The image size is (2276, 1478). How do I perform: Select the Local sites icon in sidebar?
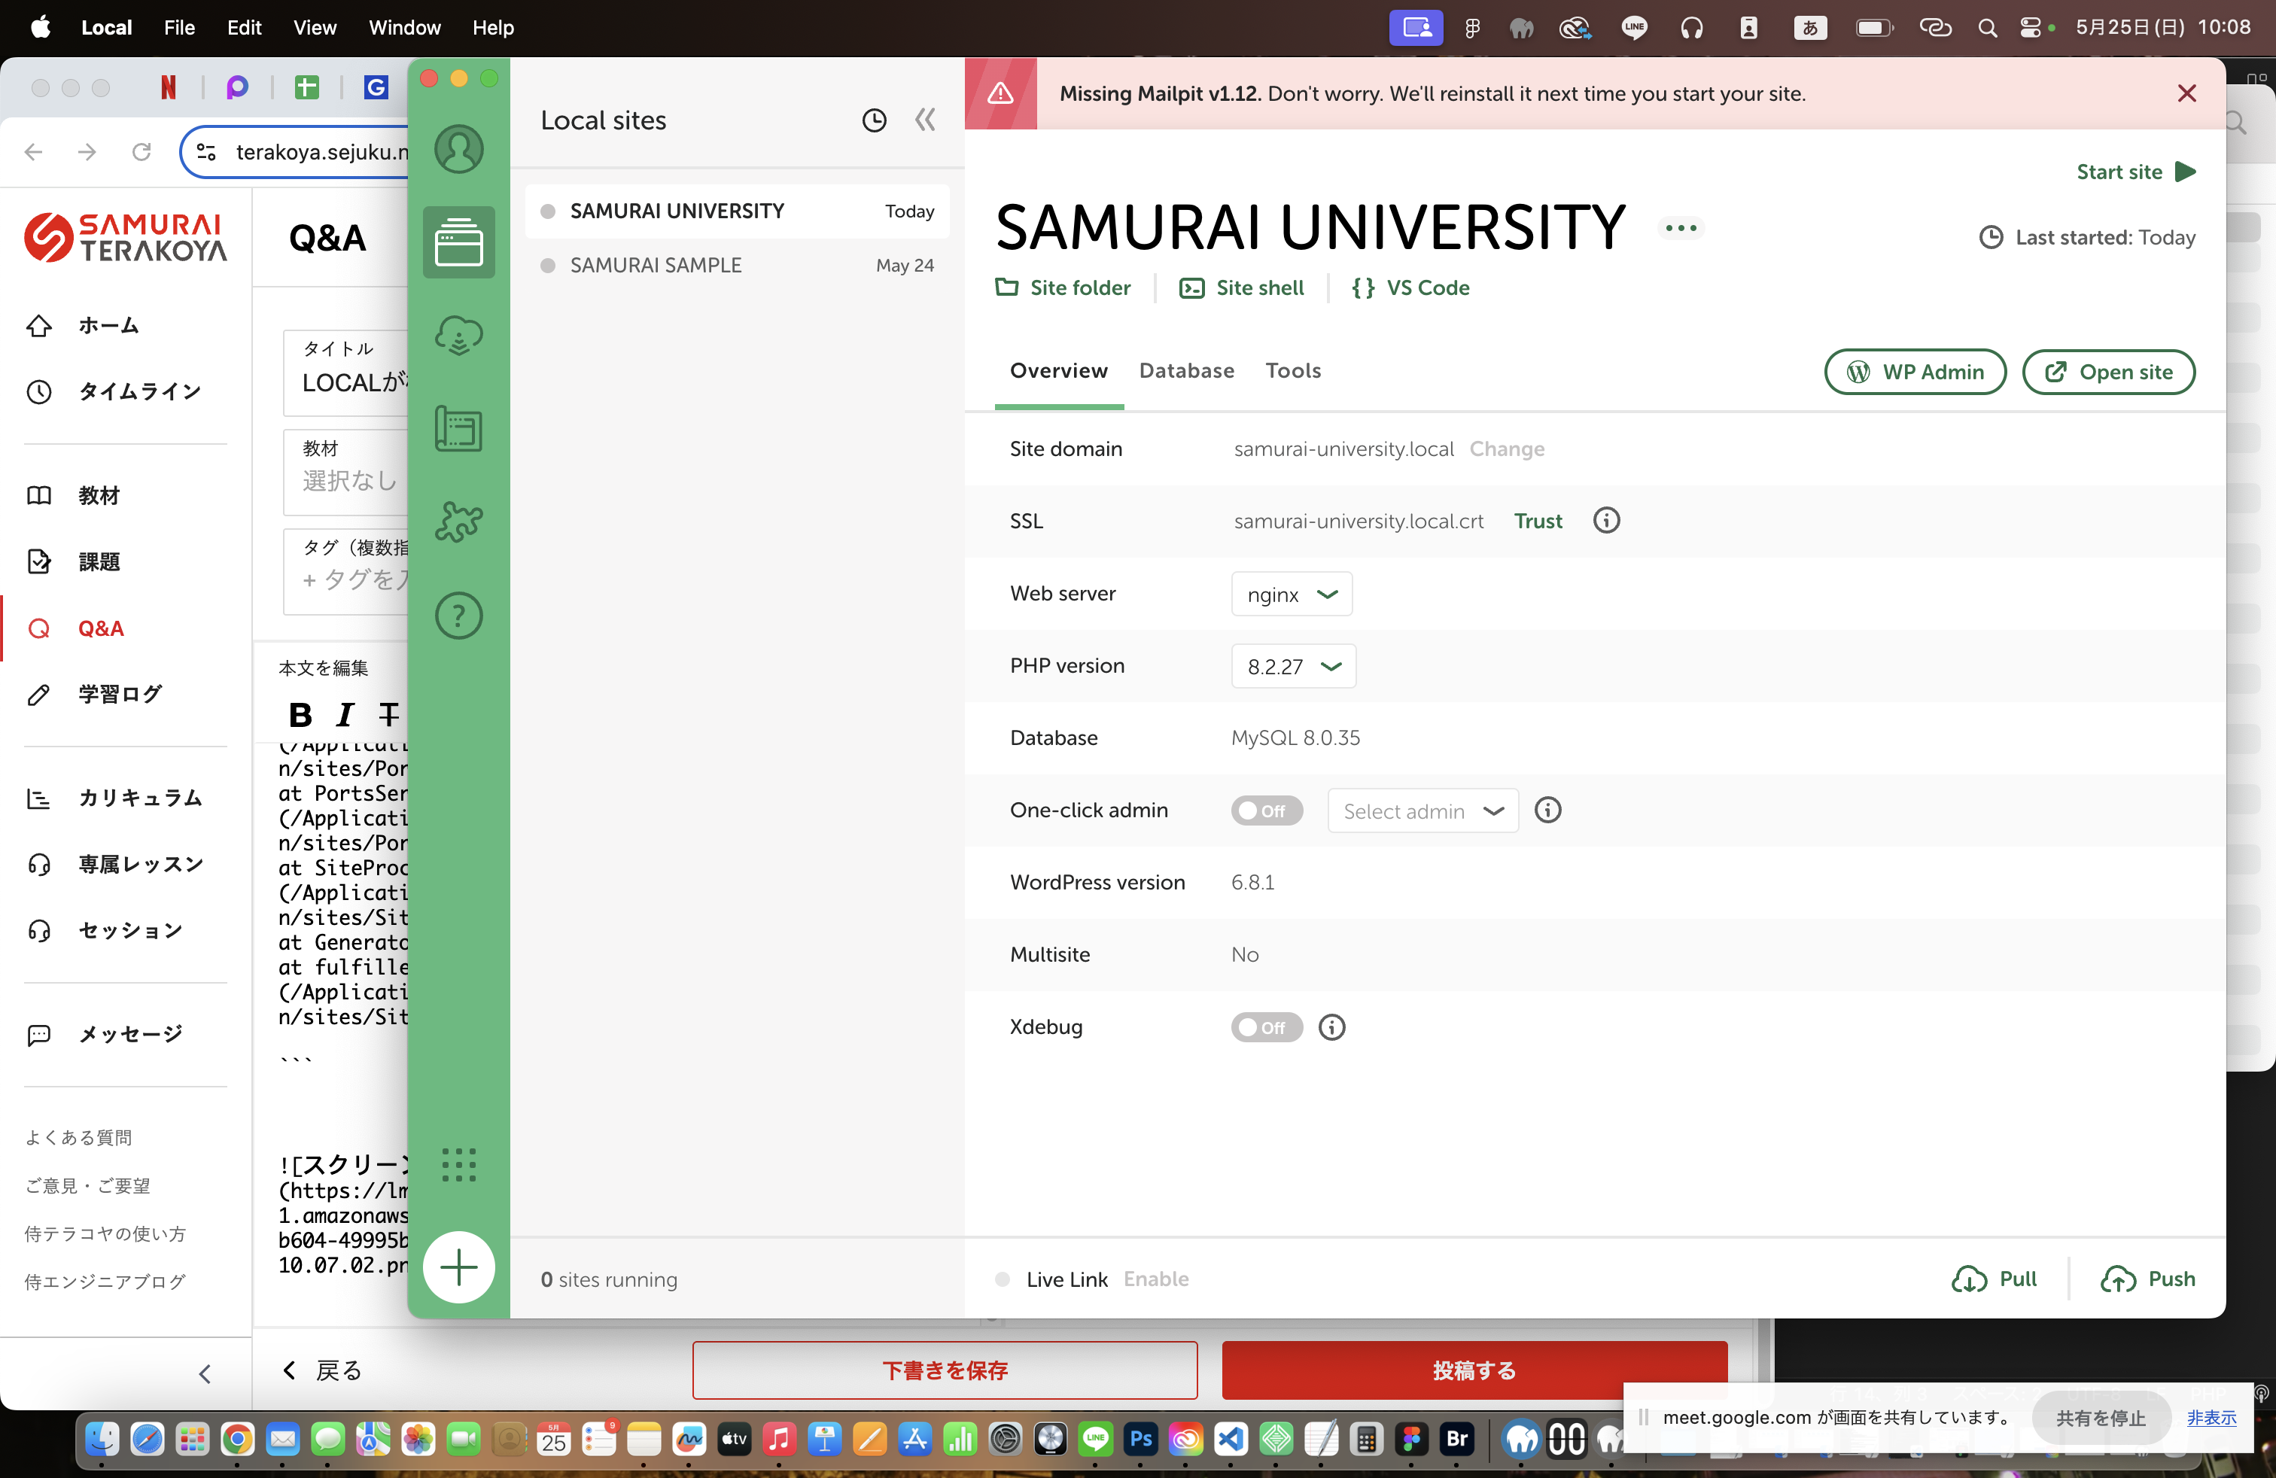click(x=459, y=242)
